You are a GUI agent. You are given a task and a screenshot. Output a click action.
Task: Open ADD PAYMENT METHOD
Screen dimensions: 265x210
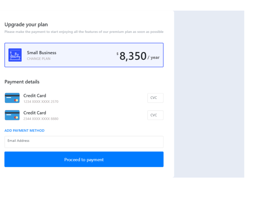[25, 131]
